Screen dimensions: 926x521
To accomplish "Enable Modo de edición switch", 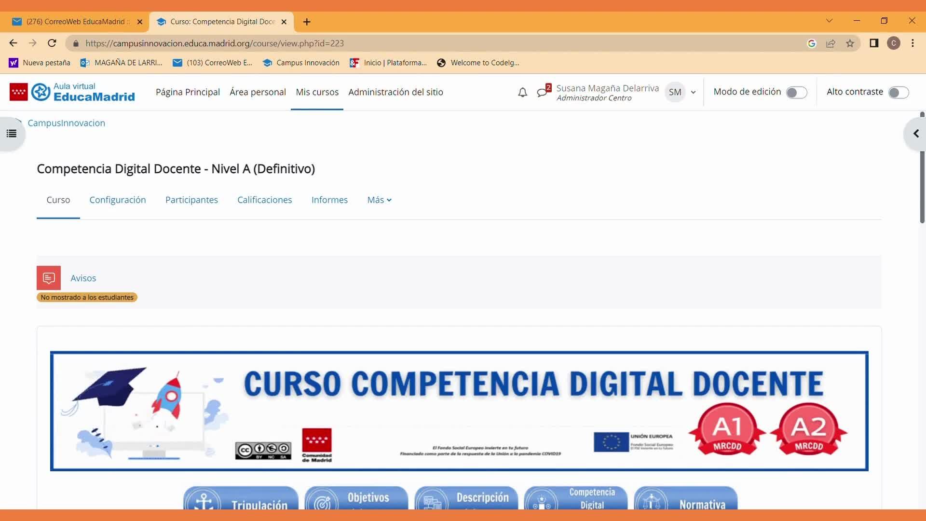I will pos(796,92).
